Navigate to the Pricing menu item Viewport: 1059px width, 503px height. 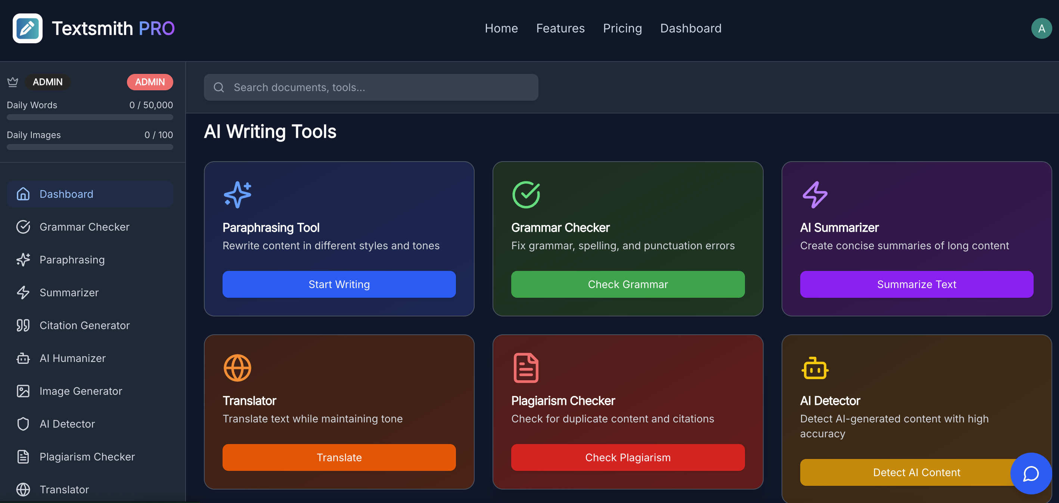622,28
